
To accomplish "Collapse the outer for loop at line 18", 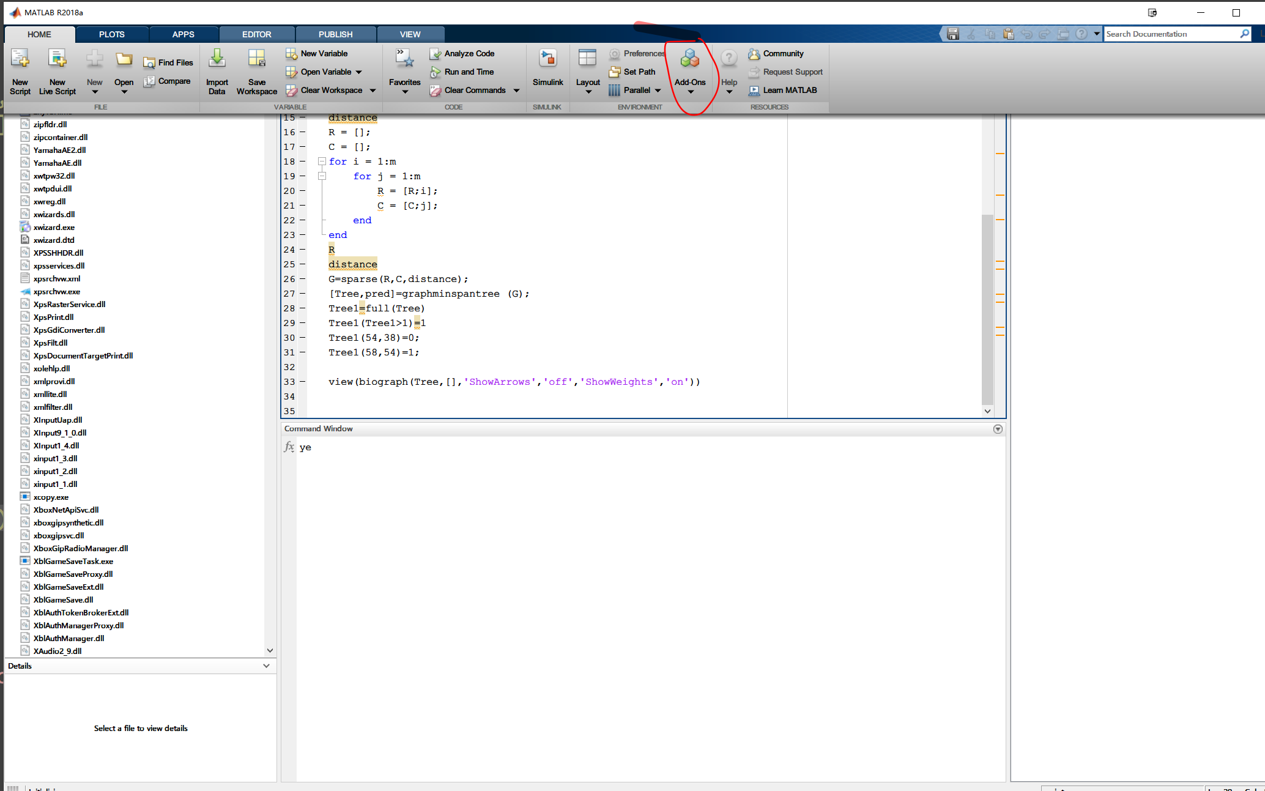I will pyautogui.click(x=322, y=162).
